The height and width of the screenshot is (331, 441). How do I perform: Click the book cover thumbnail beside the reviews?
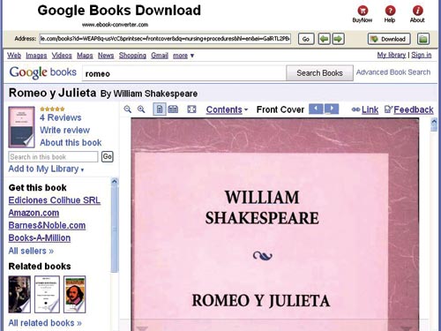(x=21, y=127)
